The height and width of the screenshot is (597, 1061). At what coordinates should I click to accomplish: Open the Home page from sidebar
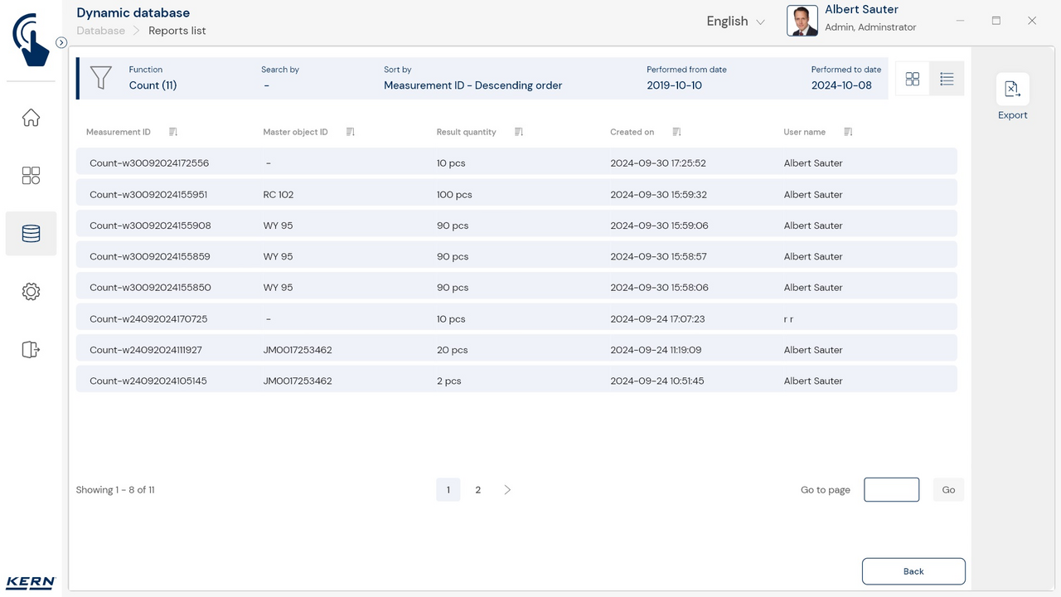[31, 118]
